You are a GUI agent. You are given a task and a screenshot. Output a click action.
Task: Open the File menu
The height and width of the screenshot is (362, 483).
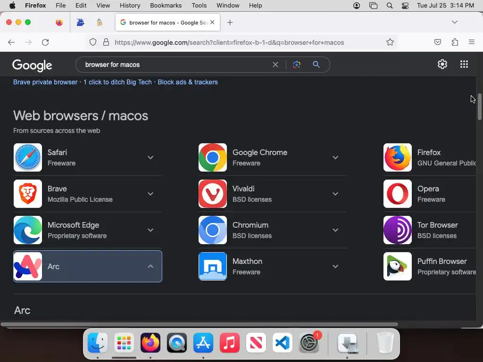coord(60,6)
